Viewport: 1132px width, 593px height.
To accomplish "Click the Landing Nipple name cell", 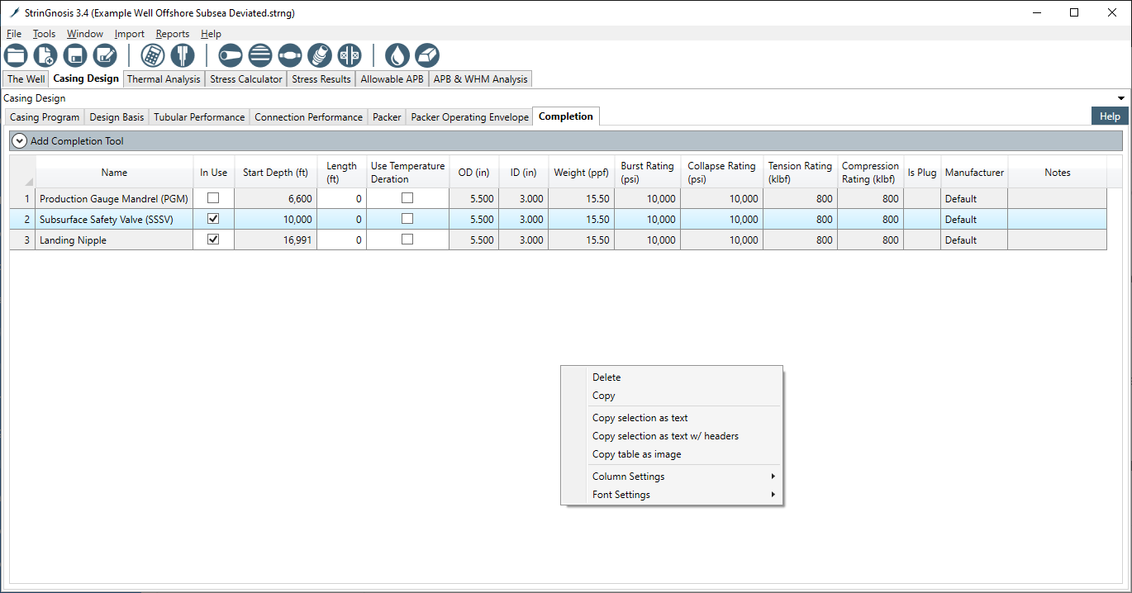I will click(114, 240).
